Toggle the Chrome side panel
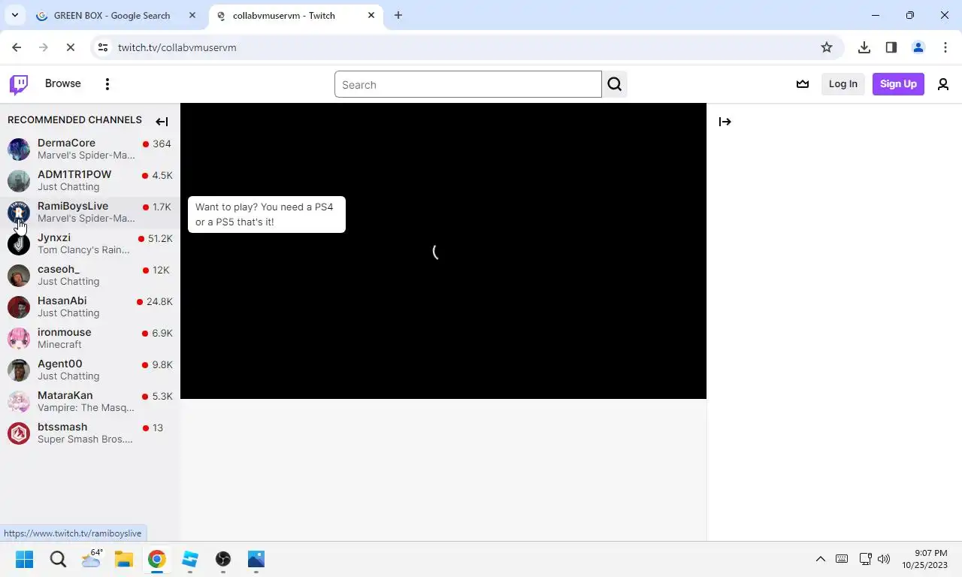This screenshot has width=962, height=577. [891, 47]
